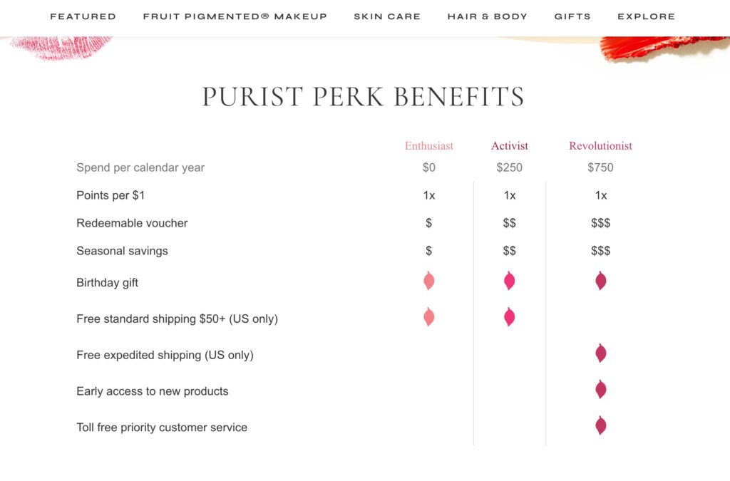The width and height of the screenshot is (730, 481).
Task: Open the Skin Care menu
Action: pyautogui.click(x=387, y=16)
